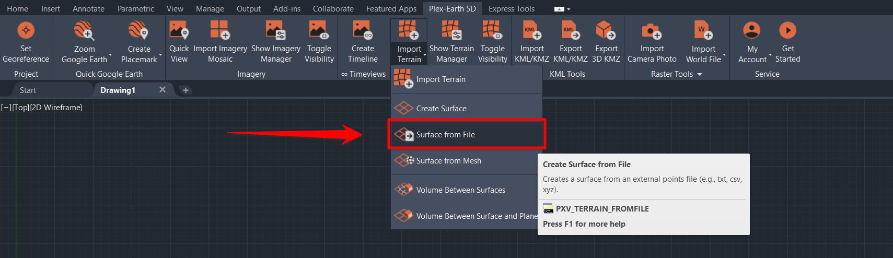
Task: Open the Parametric ribbon tab
Action: tap(136, 8)
